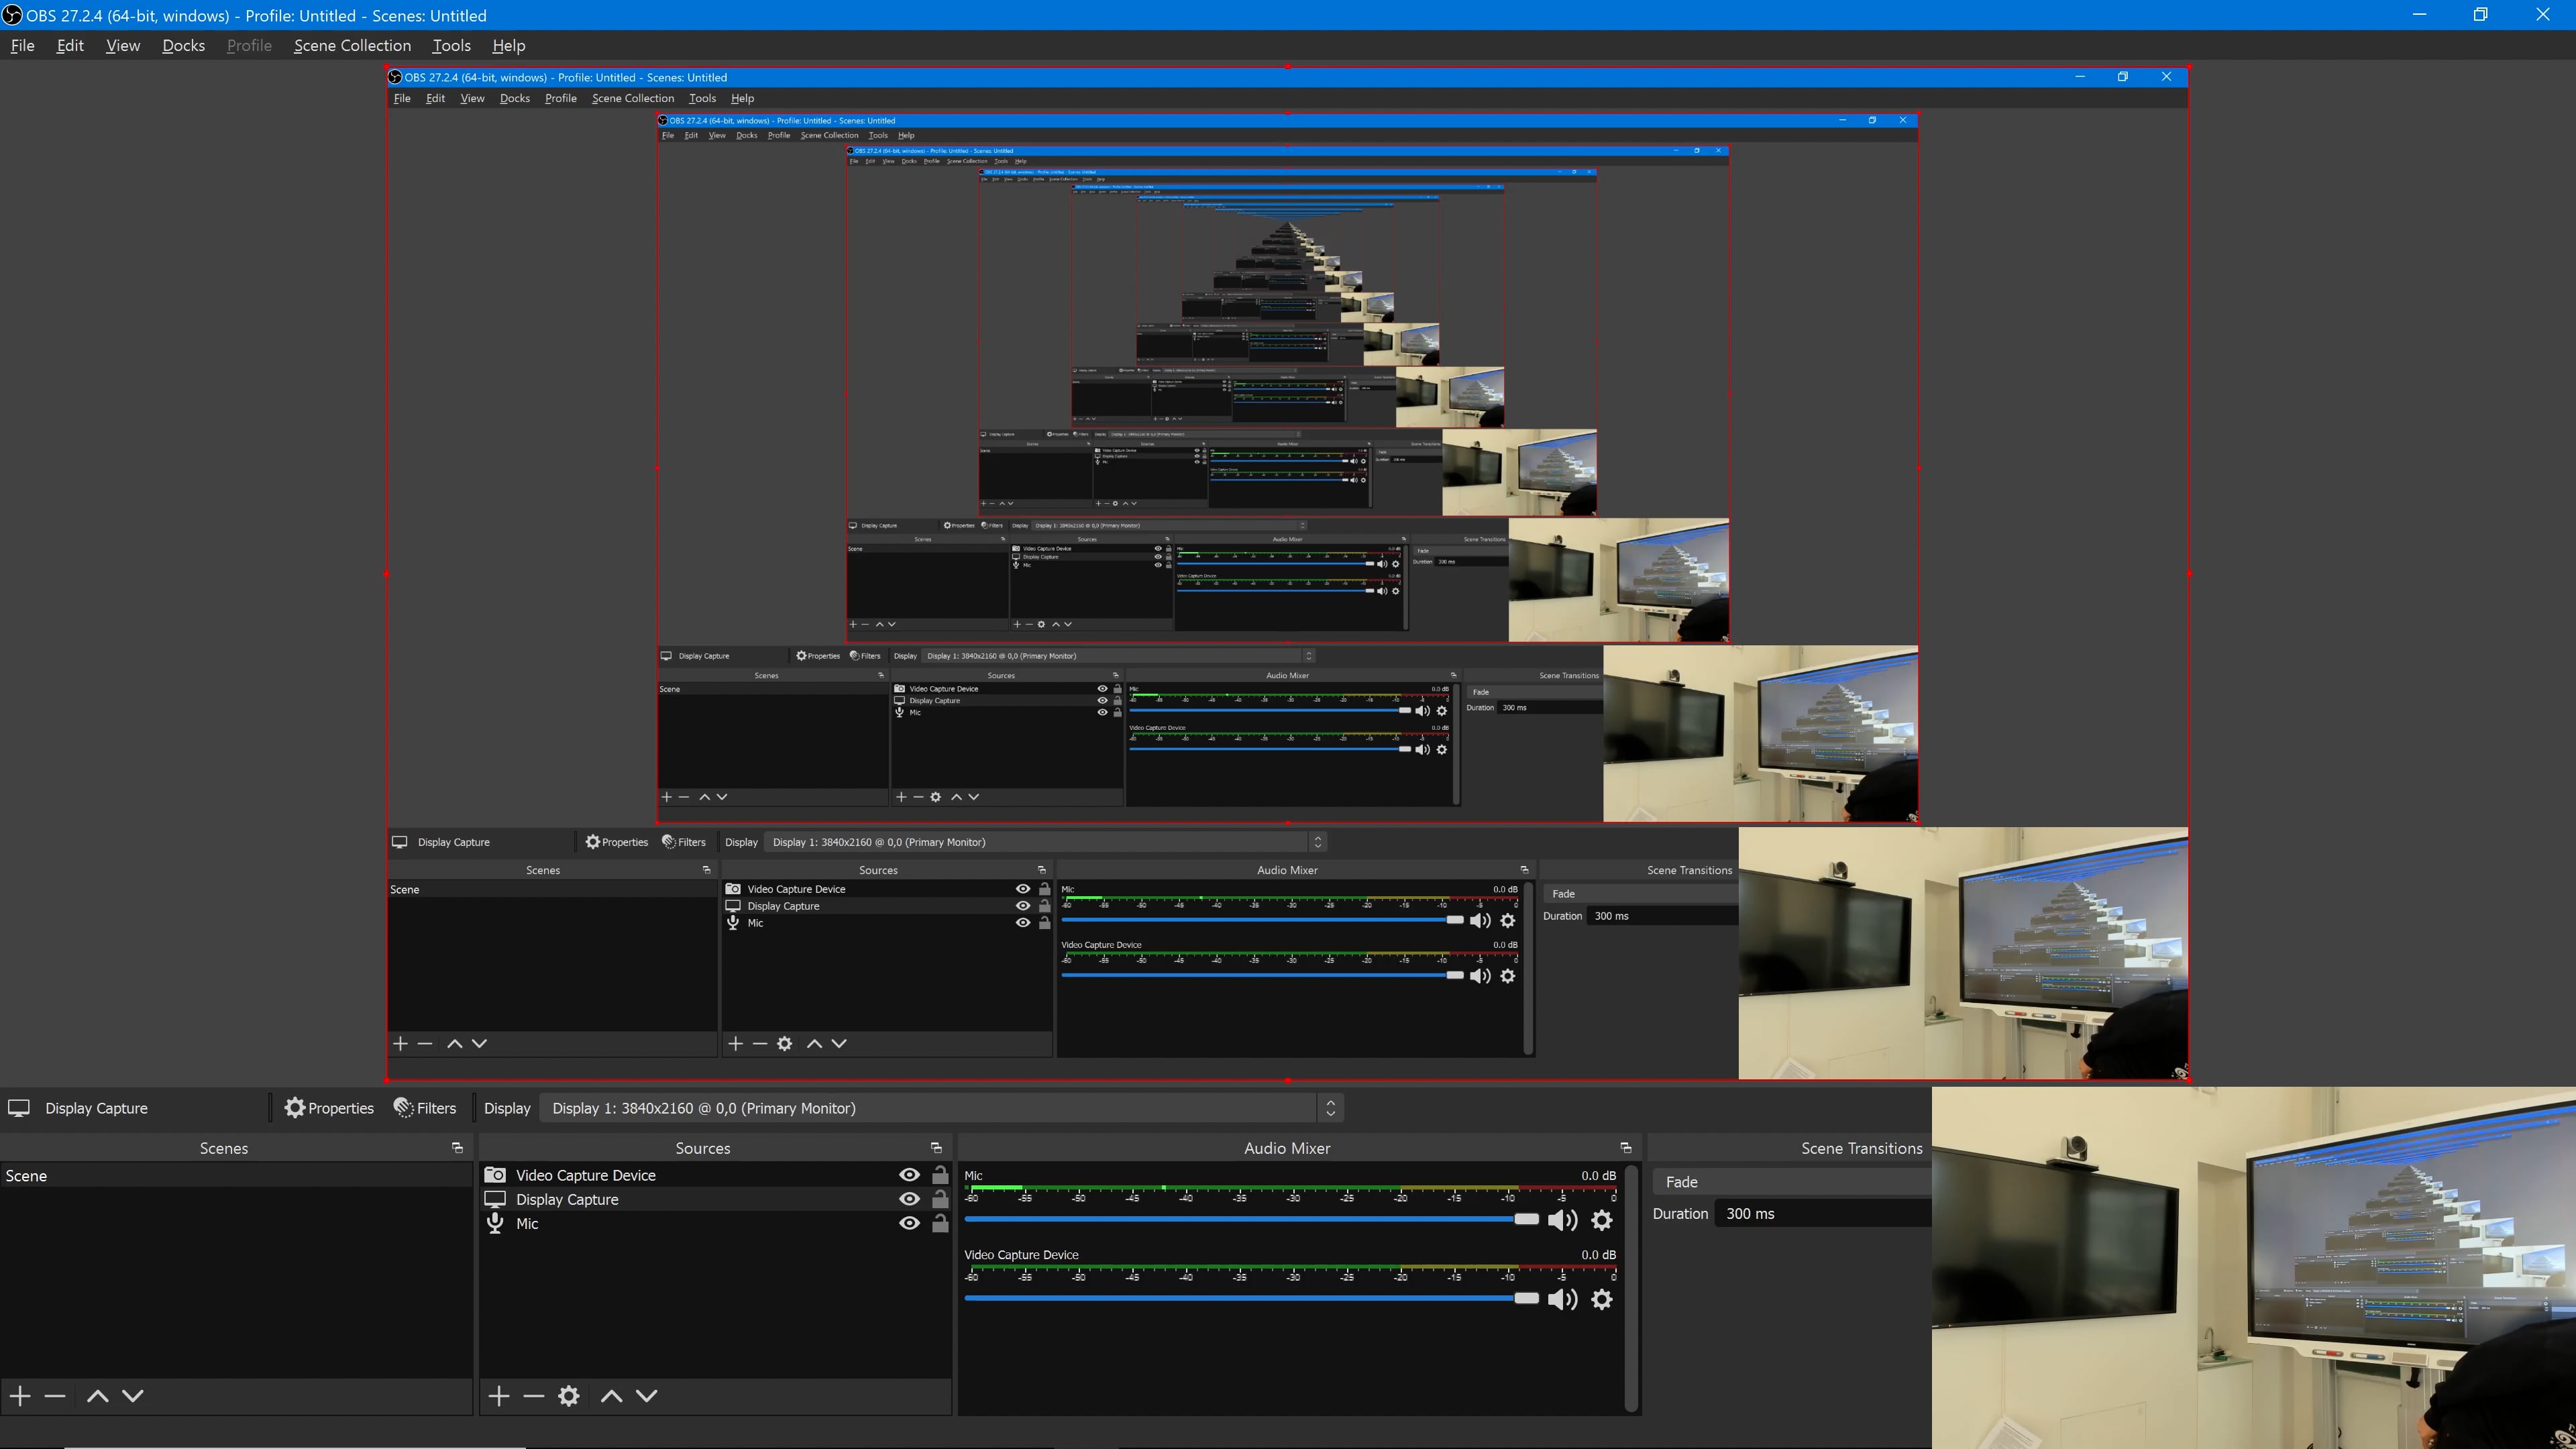
Task: Click the Filters button in source toolbar
Action: (425, 1108)
